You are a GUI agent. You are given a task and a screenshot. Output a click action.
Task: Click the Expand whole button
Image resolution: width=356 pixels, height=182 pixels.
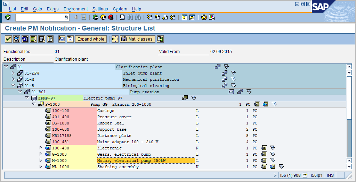point(91,39)
